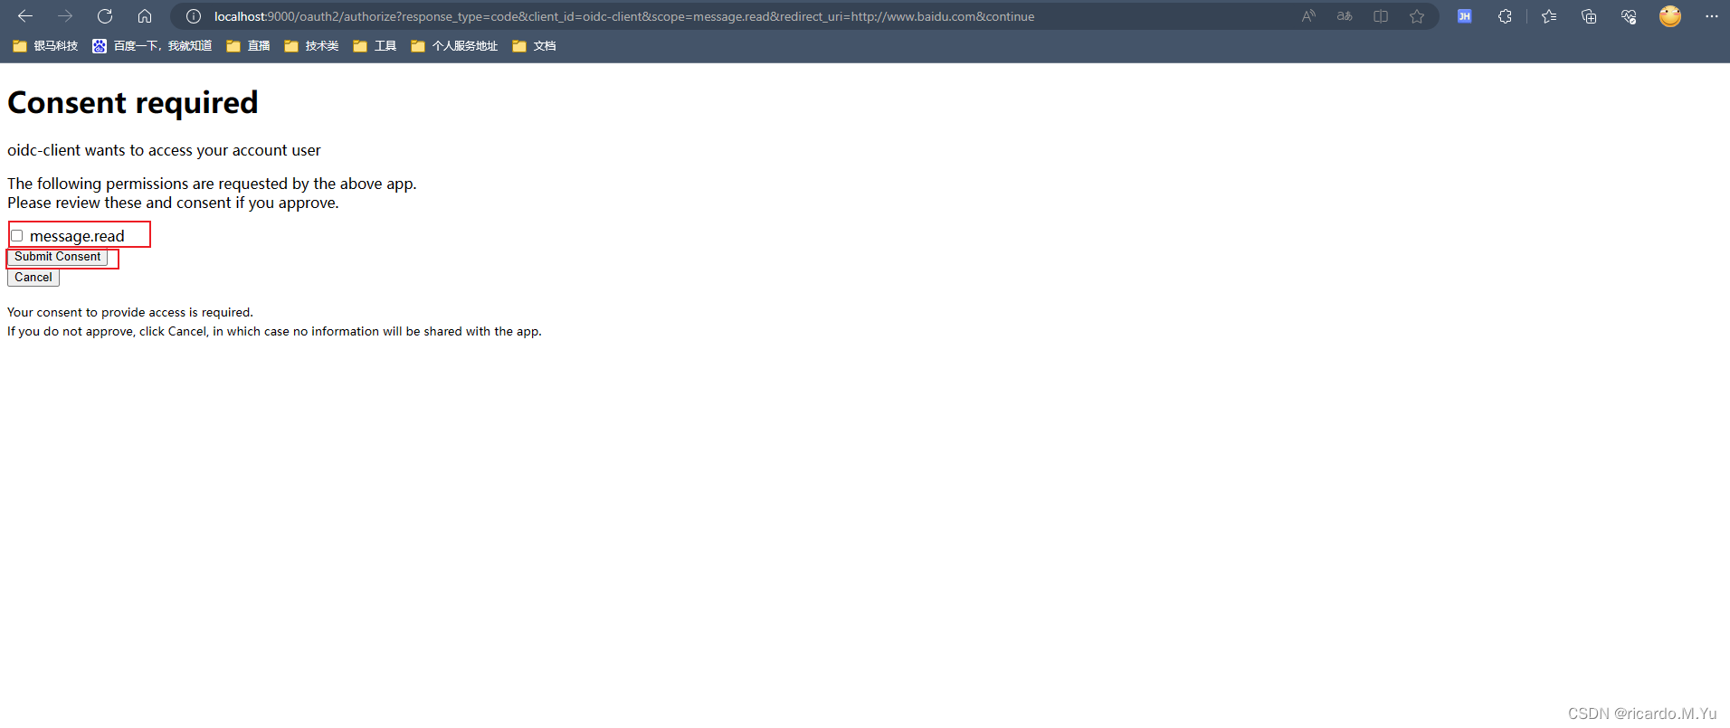Image resolution: width=1730 pixels, height=728 pixels.
Task: Click the read aloud icon
Action: point(1308,16)
